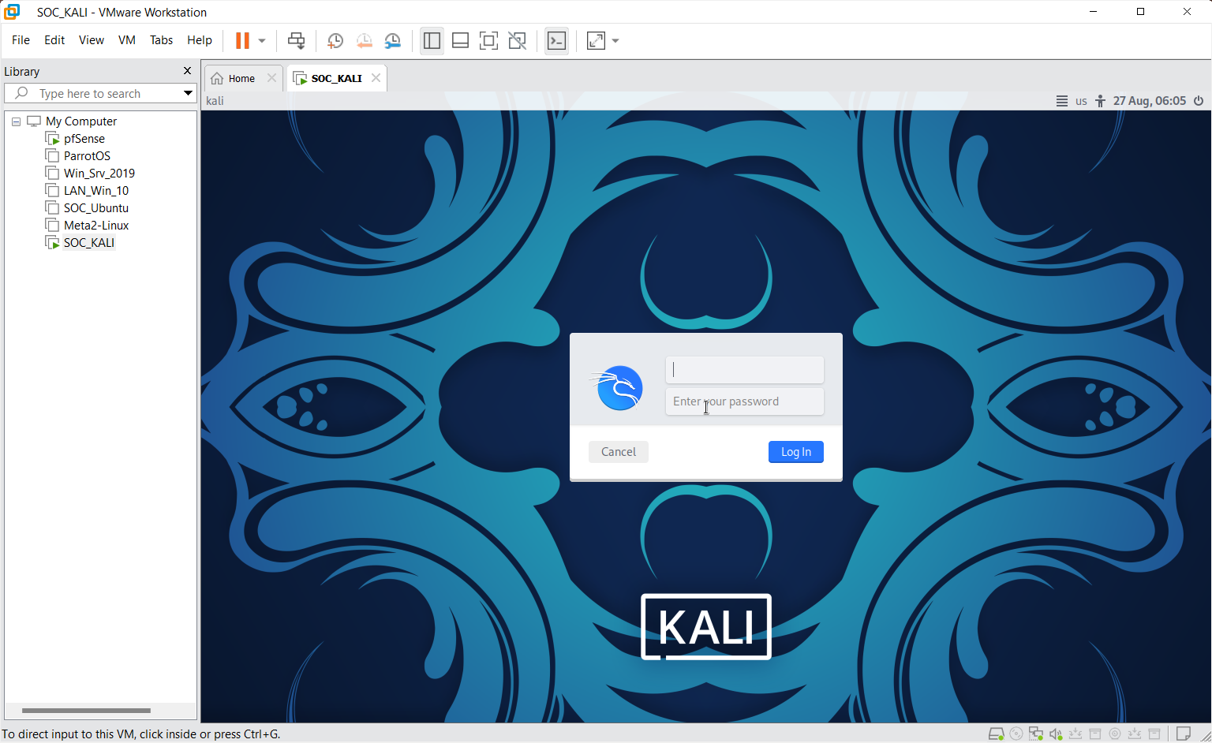Open the Tabs menu
This screenshot has width=1212, height=743.
(x=161, y=40)
